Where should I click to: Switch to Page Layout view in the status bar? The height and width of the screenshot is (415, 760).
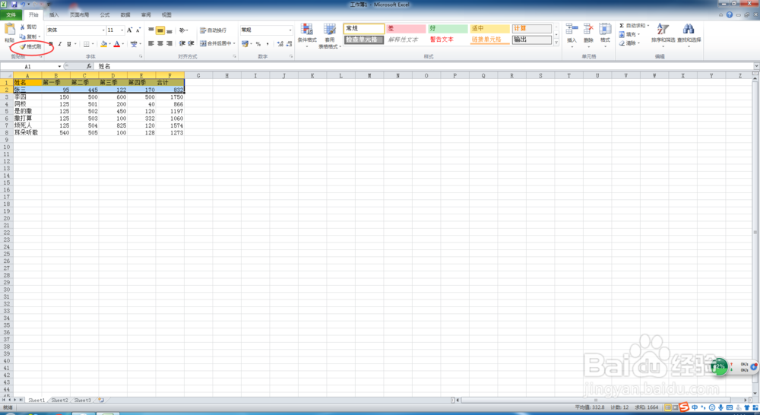(675, 407)
